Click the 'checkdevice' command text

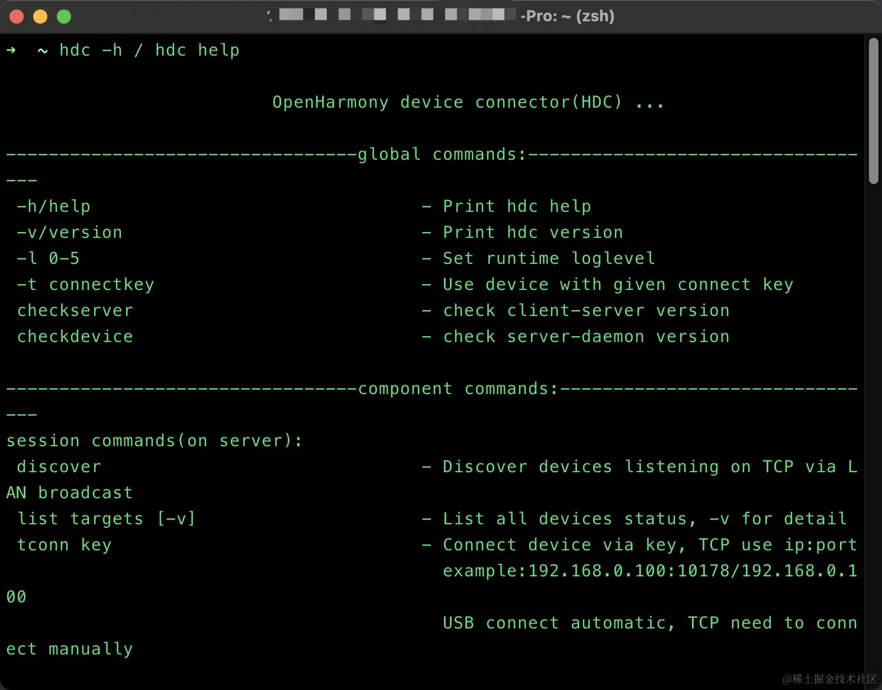75,337
